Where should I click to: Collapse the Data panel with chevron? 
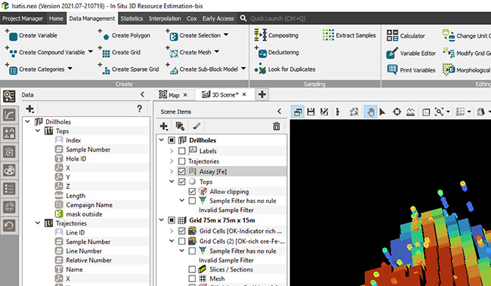pos(143,94)
